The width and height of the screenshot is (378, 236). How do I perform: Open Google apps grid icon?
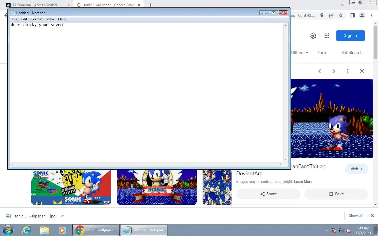coord(327,36)
